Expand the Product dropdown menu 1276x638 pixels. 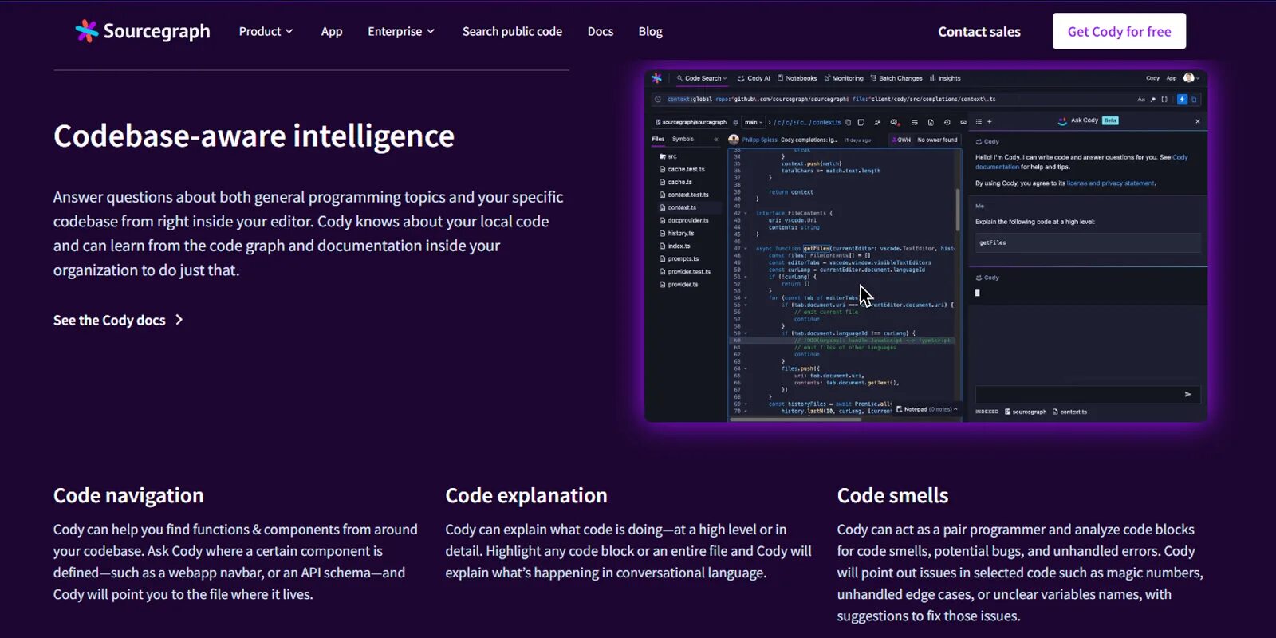(266, 31)
